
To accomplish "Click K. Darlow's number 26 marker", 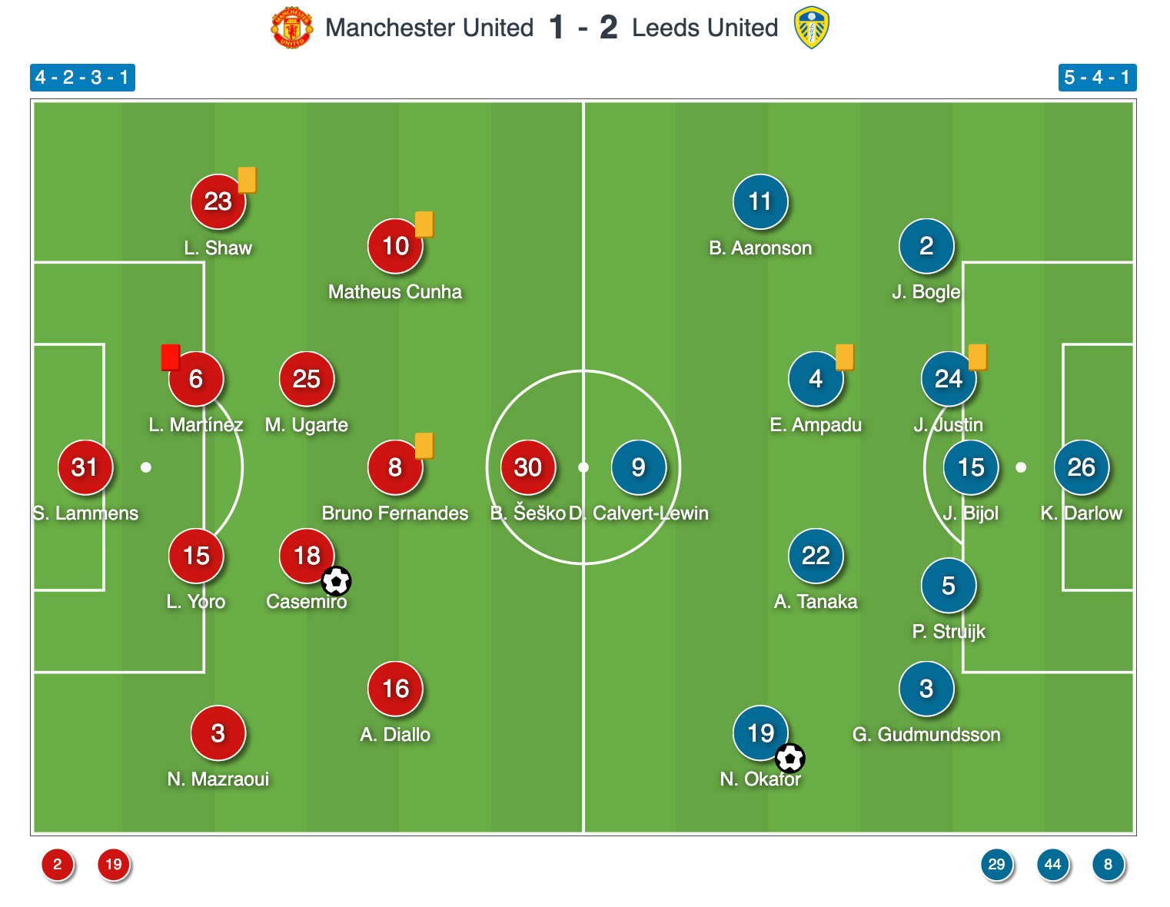I will point(1081,467).
